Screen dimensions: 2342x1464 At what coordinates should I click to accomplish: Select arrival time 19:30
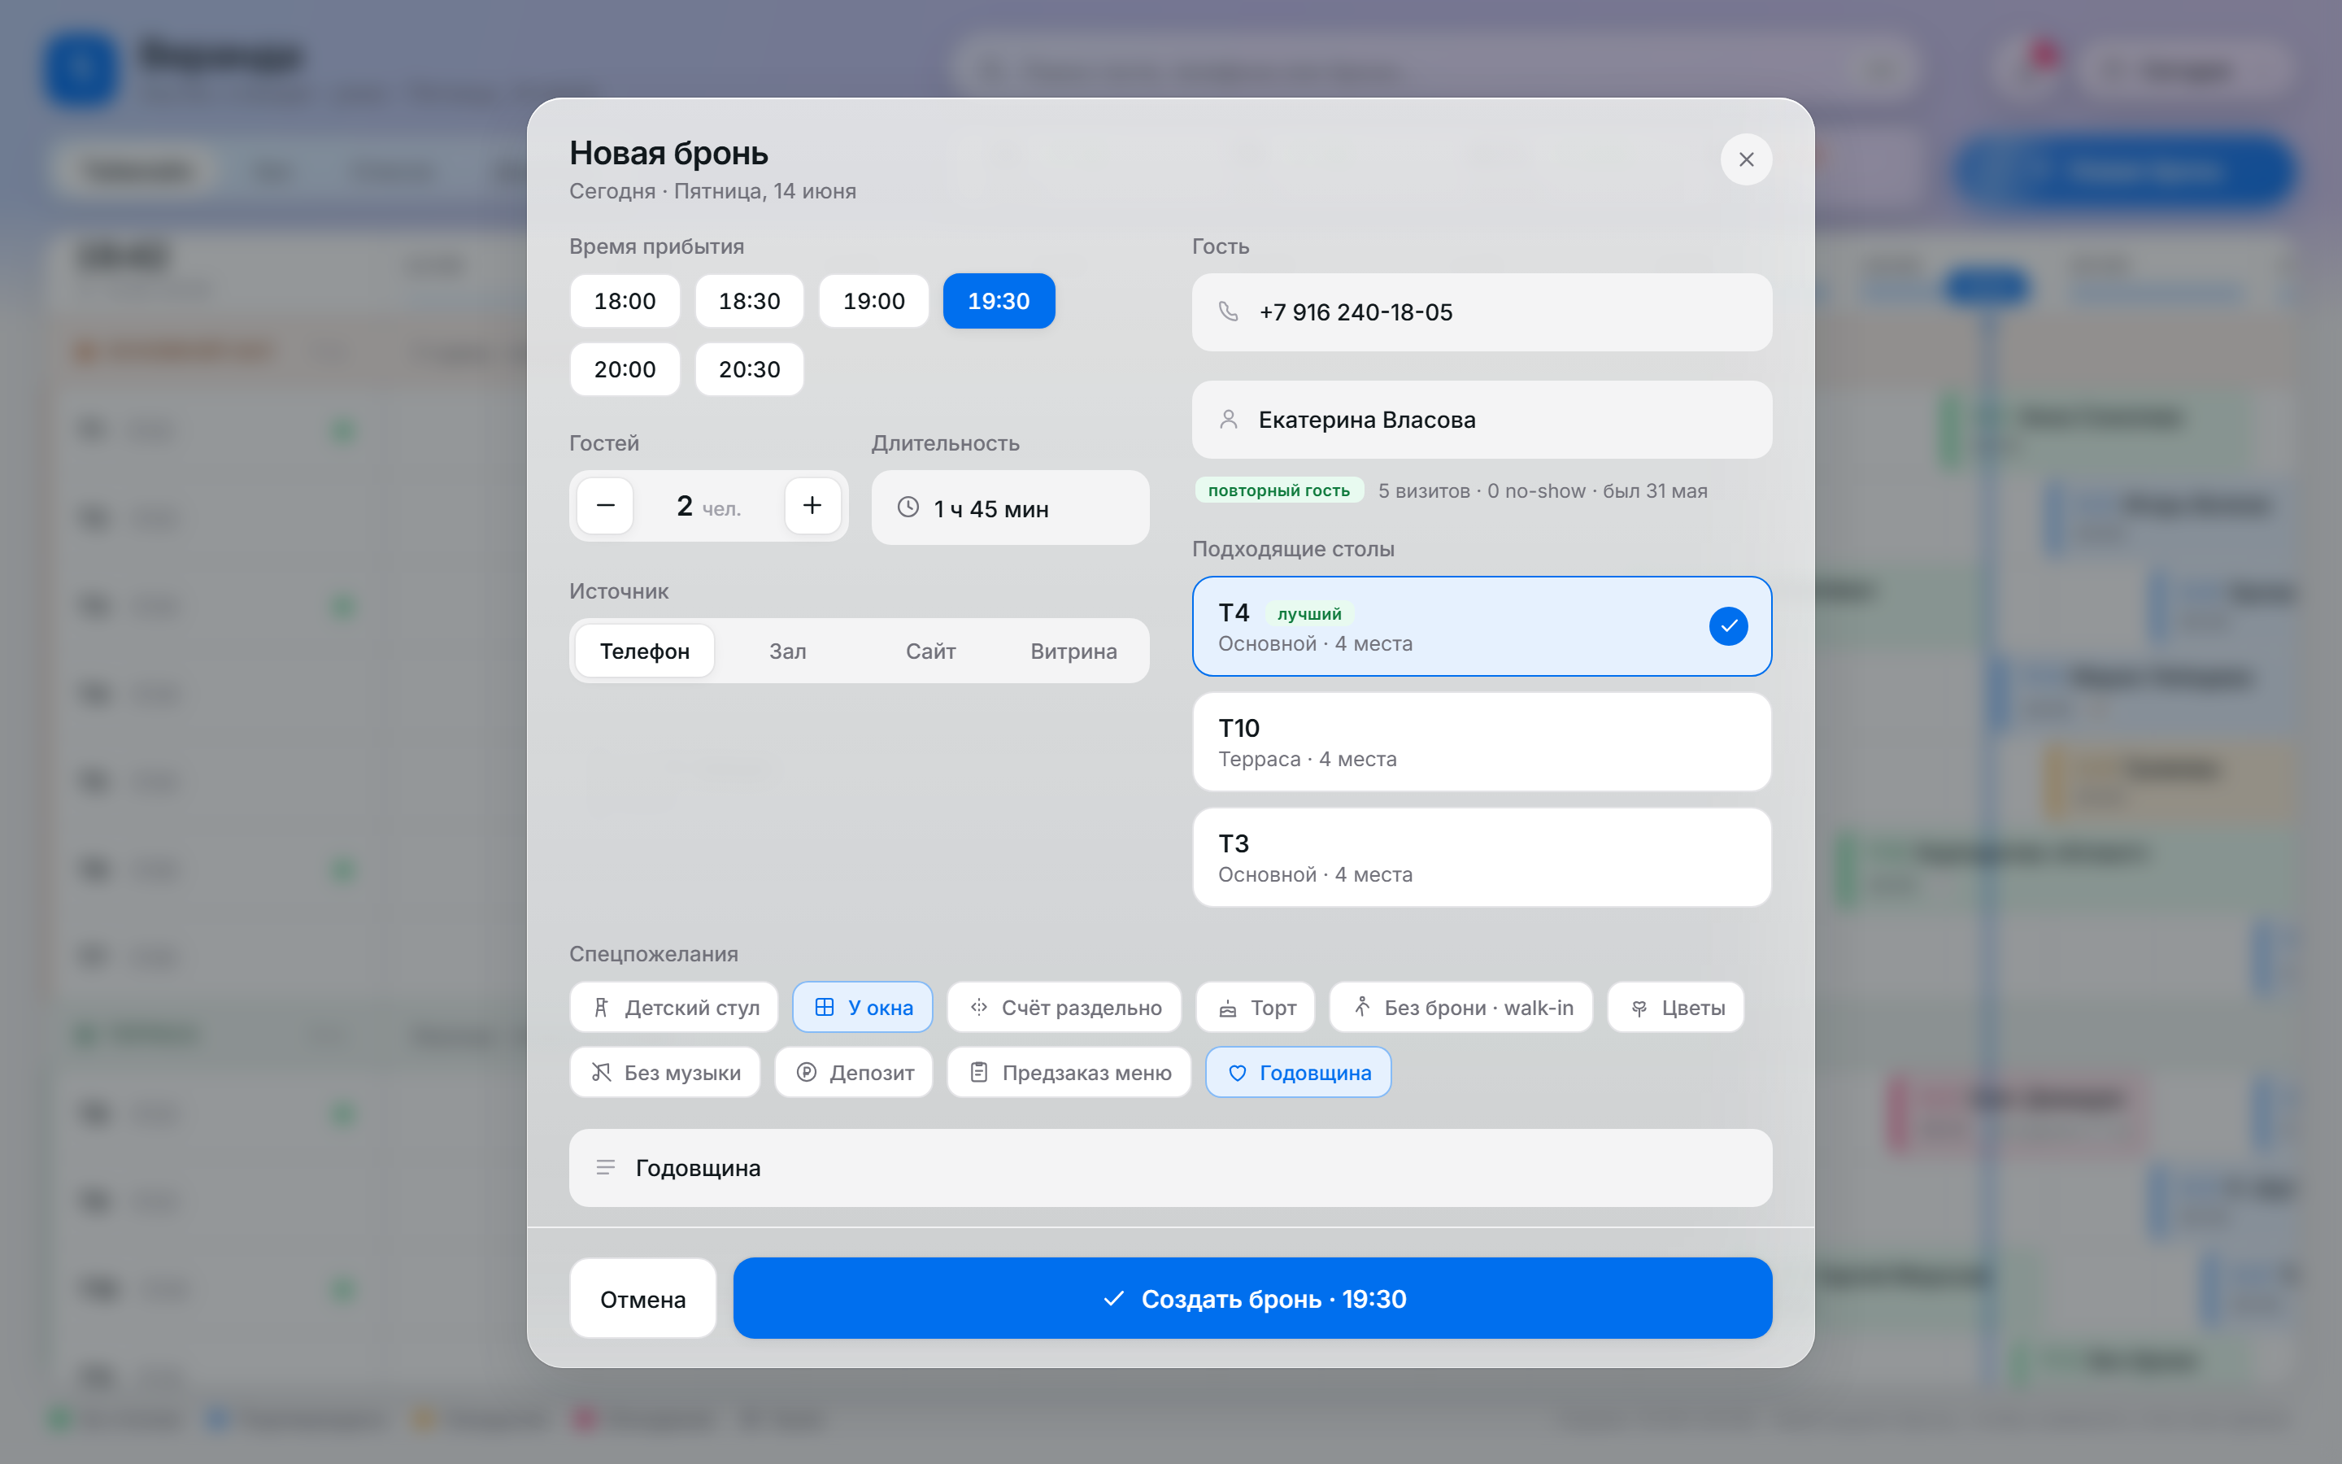[999, 301]
